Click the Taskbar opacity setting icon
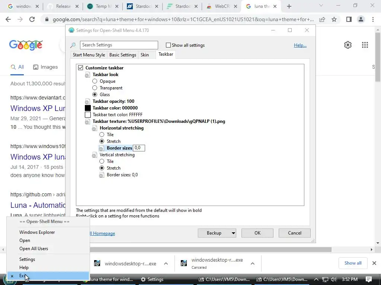 coord(87,102)
